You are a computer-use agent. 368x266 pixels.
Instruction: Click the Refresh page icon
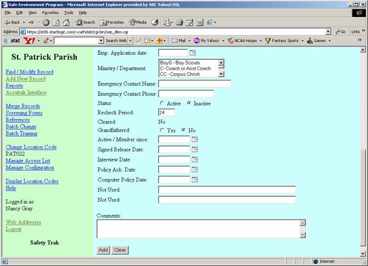point(56,22)
